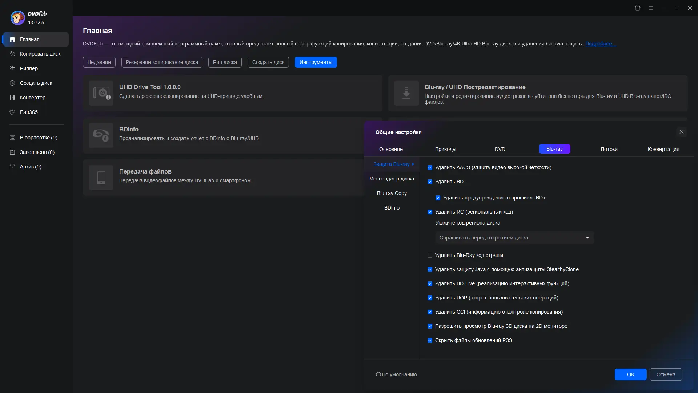The height and width of the screenshot is (393, 698).
Task: Expand the disc region code dropdown
Action: coord(514,238)
